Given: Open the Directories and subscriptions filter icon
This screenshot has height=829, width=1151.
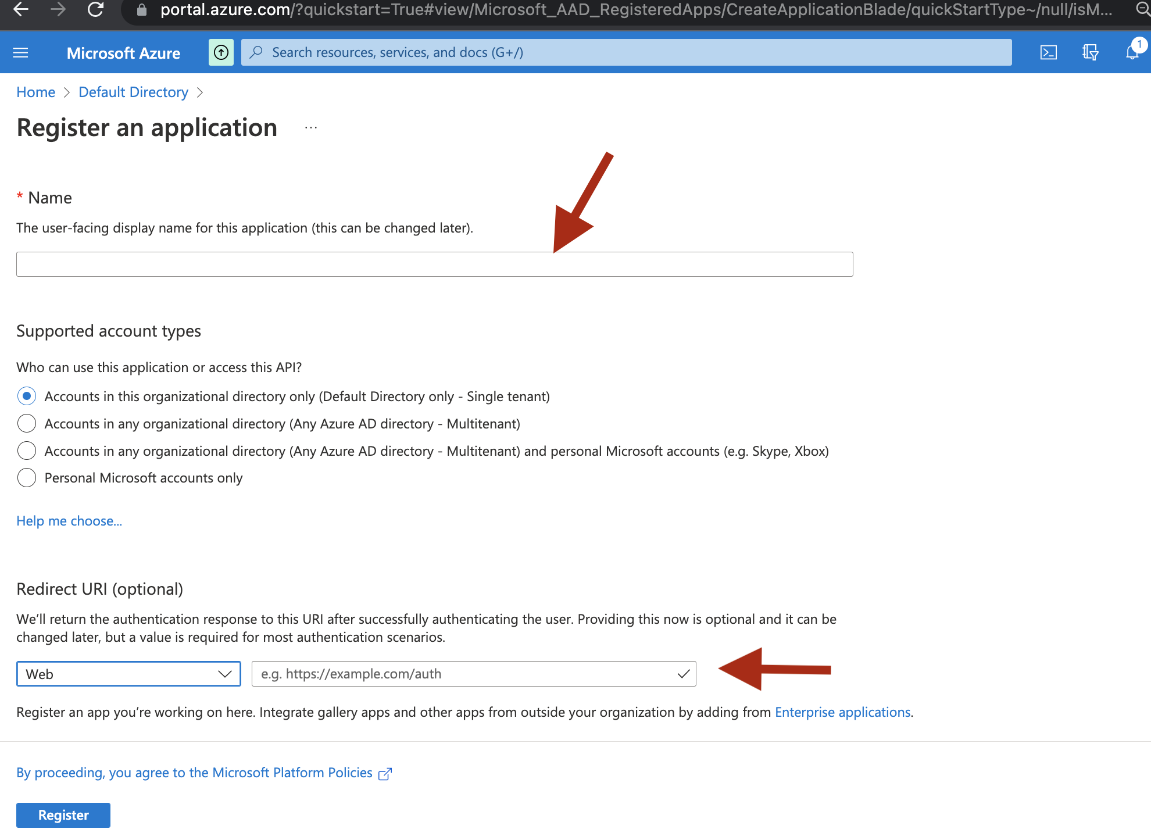Looking at the screenshot, I should click(1090, 52).
